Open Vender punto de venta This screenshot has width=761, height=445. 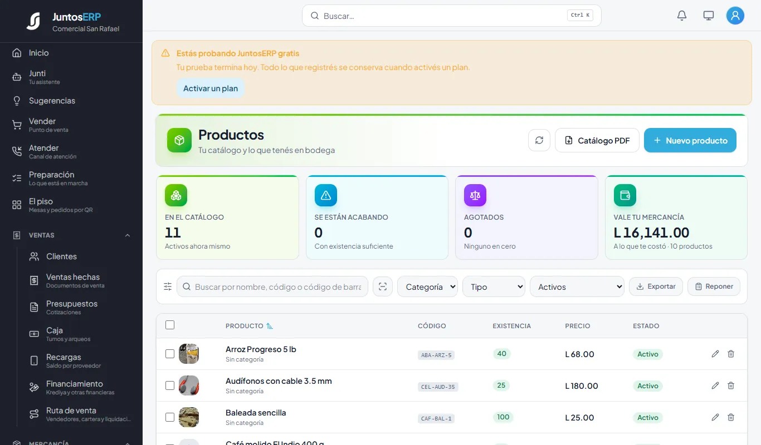(x=71, y=125)
